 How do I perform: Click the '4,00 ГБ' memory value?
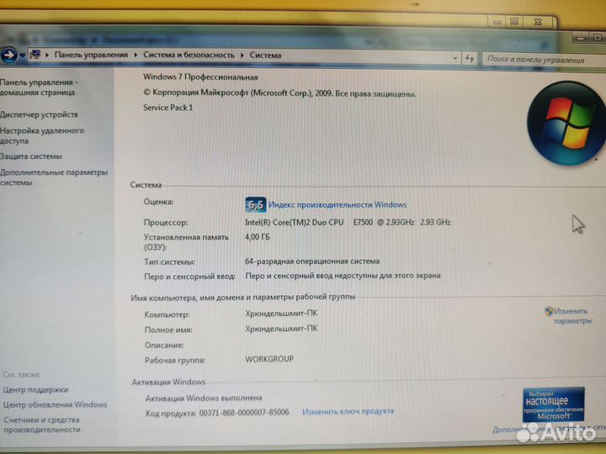point(258,236)
